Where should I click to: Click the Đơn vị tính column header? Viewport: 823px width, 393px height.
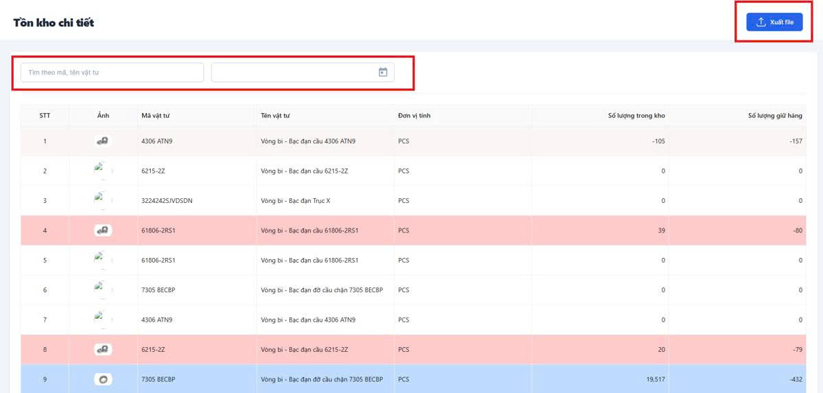point(414,116)
